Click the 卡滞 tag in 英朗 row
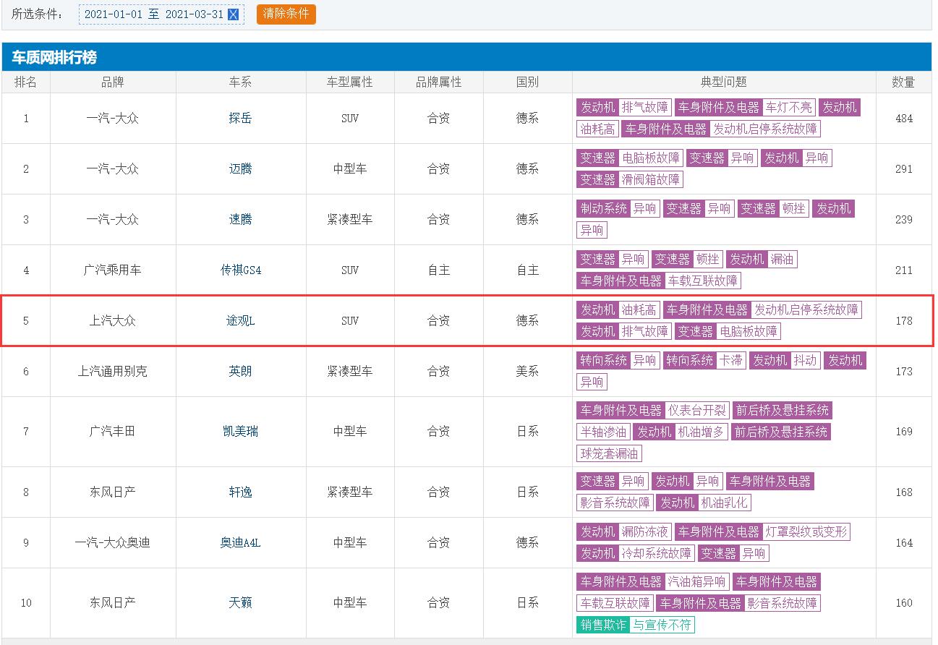Screen dimensions: 938x645 (x=731, y=361)
